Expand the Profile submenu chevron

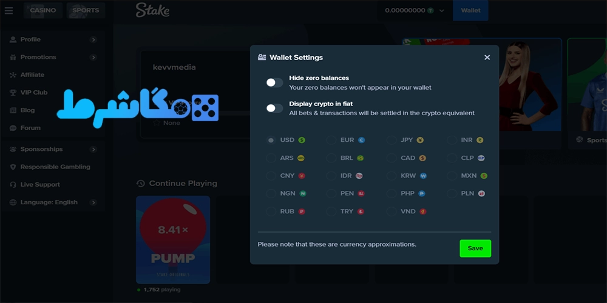pos(93,39)
